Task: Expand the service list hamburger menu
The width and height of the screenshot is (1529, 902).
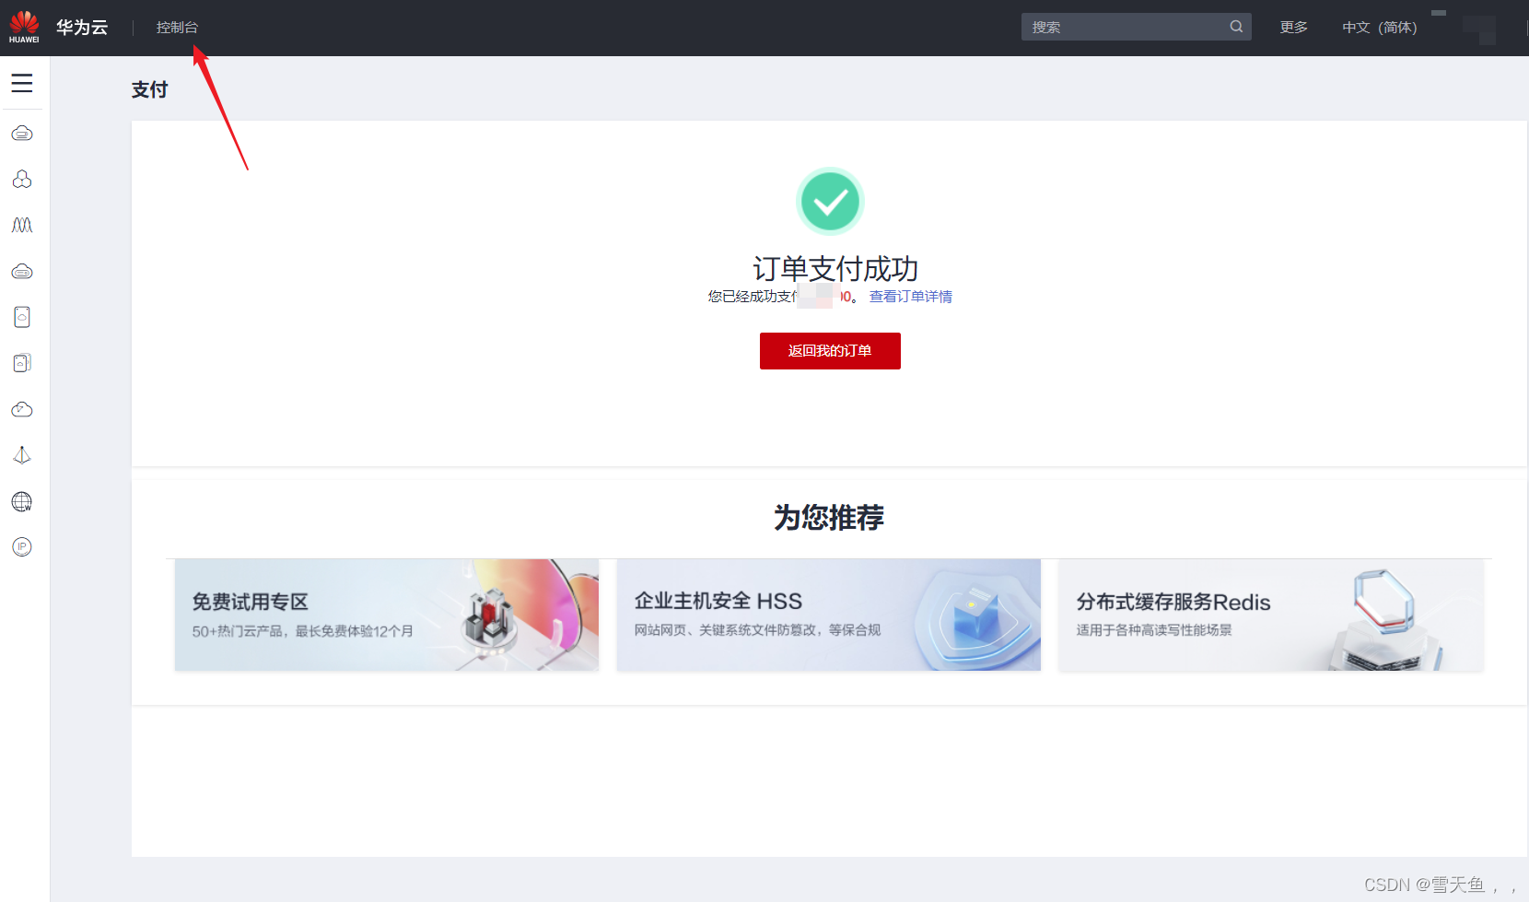Action: [x=22, y=83]
